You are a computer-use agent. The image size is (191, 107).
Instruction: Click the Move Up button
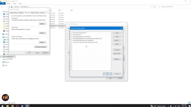pos(117,50)
